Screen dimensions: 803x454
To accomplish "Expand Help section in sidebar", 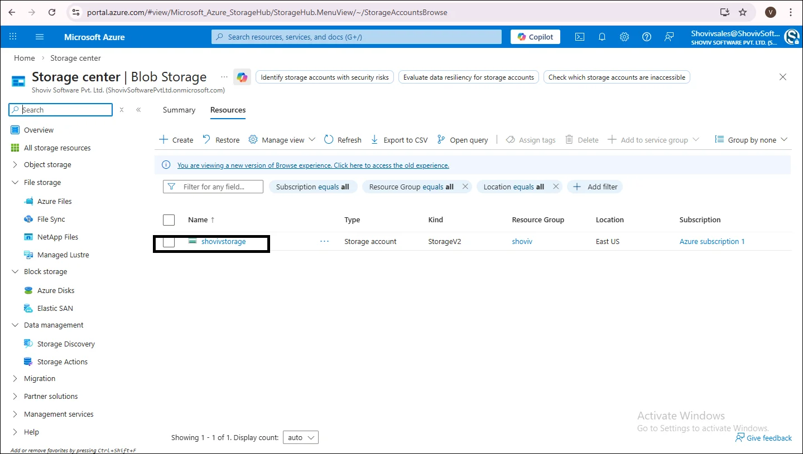I will pyautogui.click(x=15, y=432).
